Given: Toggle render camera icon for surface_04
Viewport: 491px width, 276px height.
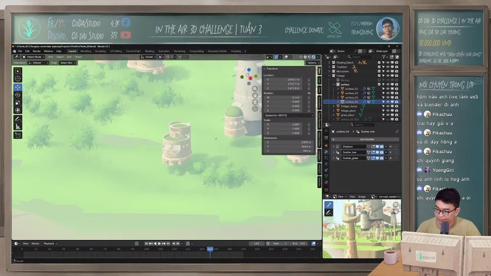Looking at the screenshot, I should (x=396, y=102).
